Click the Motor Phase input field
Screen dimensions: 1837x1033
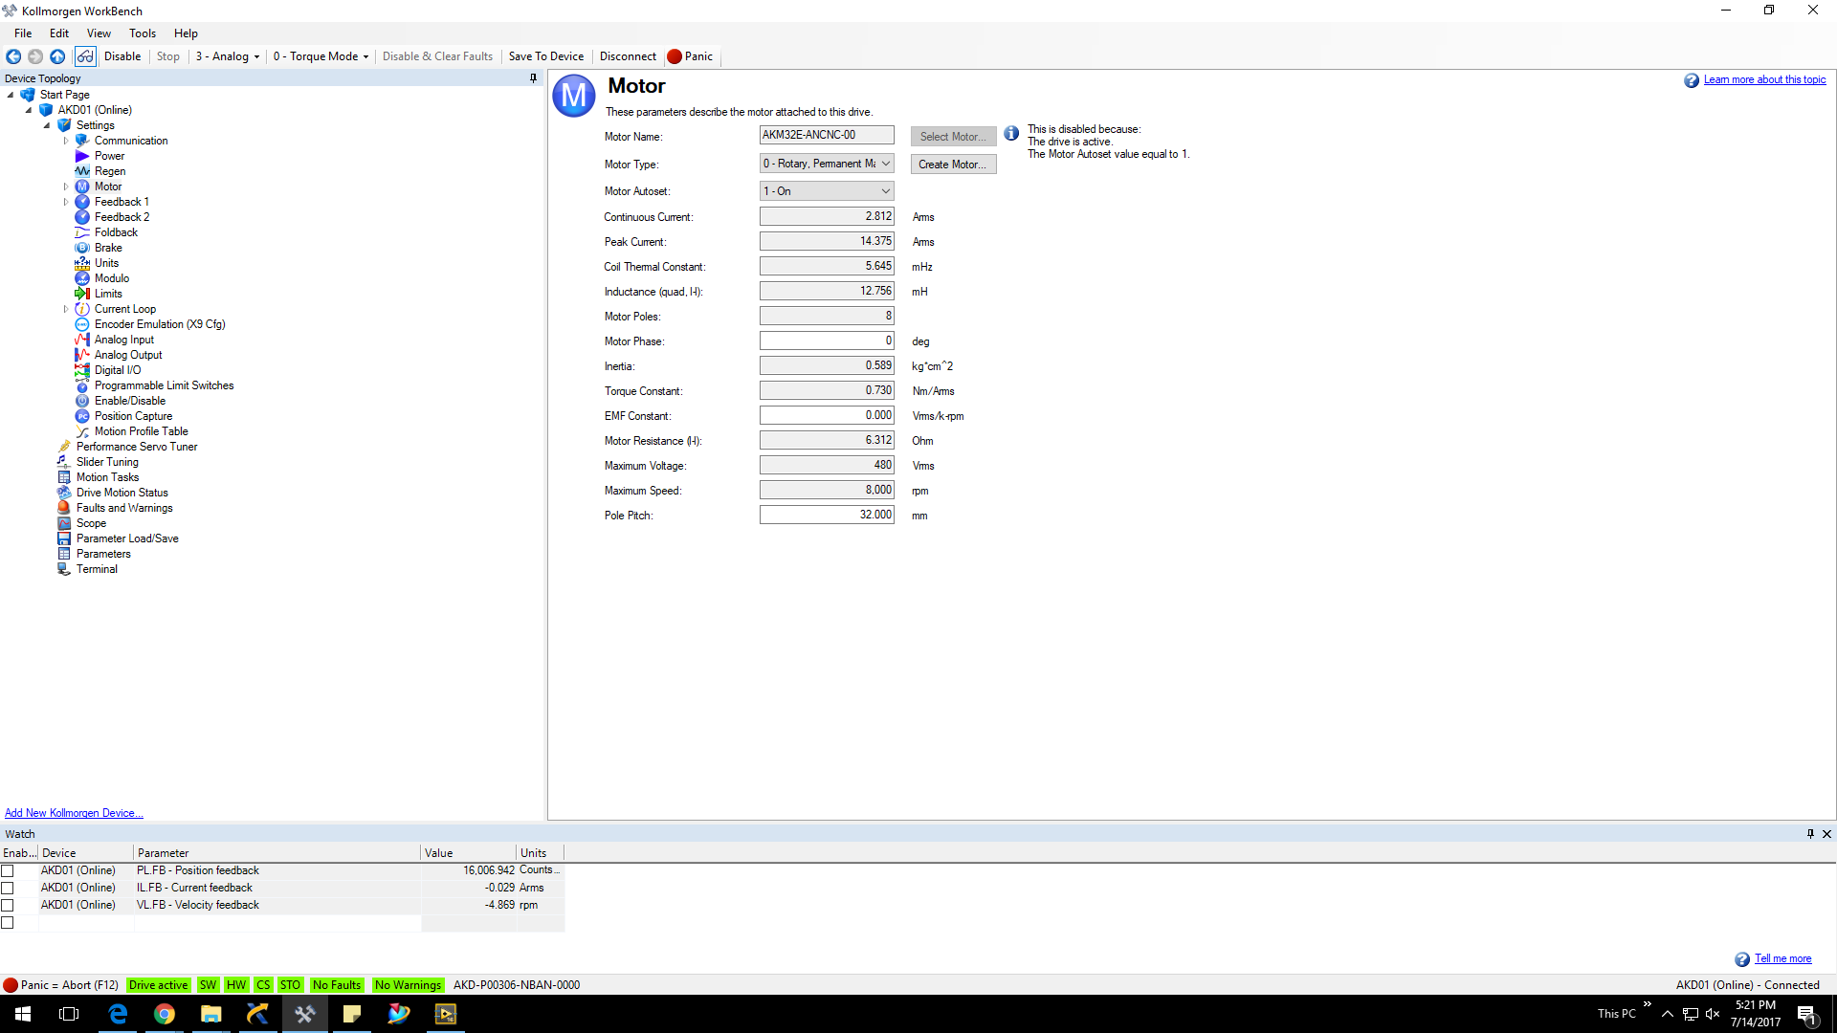coord(827,341)
